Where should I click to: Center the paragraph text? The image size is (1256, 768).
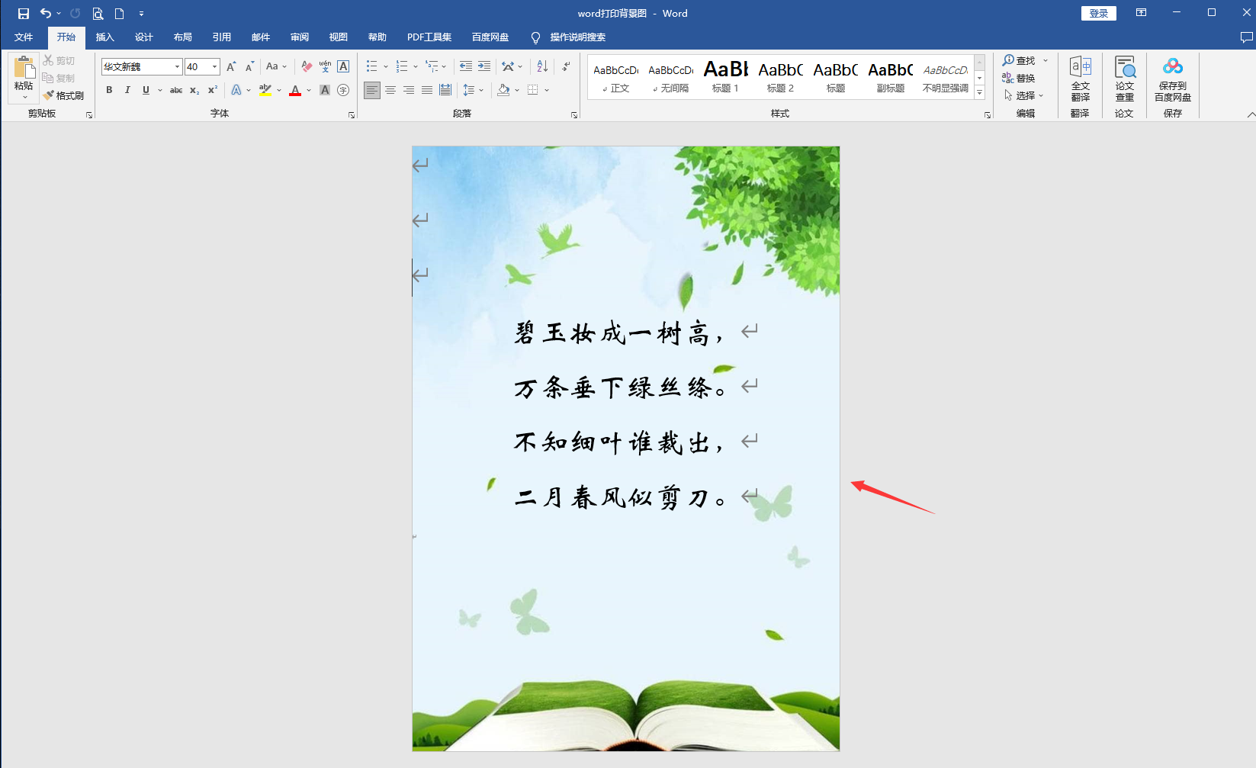390,90
